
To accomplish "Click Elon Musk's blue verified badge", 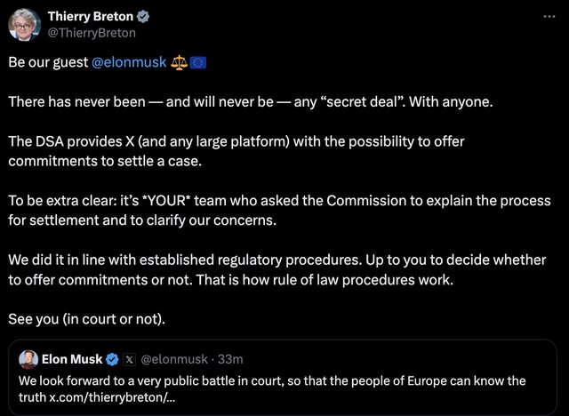I will coord(113,359).
